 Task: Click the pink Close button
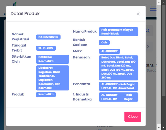(x=133, y=117)
